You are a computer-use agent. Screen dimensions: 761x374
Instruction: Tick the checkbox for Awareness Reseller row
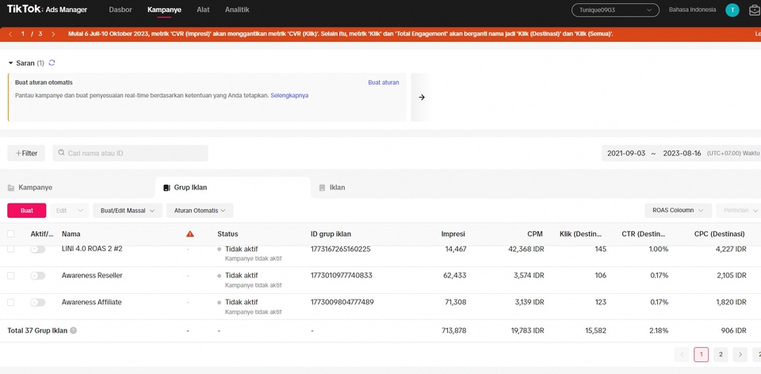point(10,276)
